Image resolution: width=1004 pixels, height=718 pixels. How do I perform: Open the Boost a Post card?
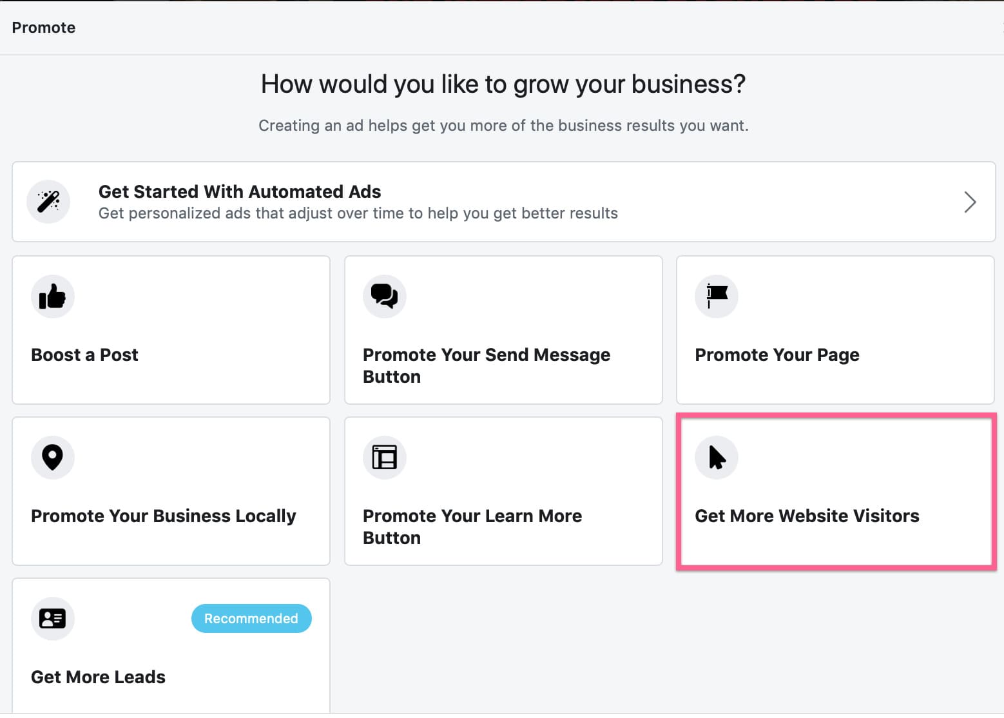[x=170, y=330]
